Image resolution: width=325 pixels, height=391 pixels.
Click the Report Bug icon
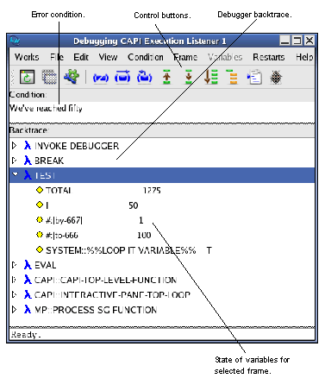tap(276, 77)
